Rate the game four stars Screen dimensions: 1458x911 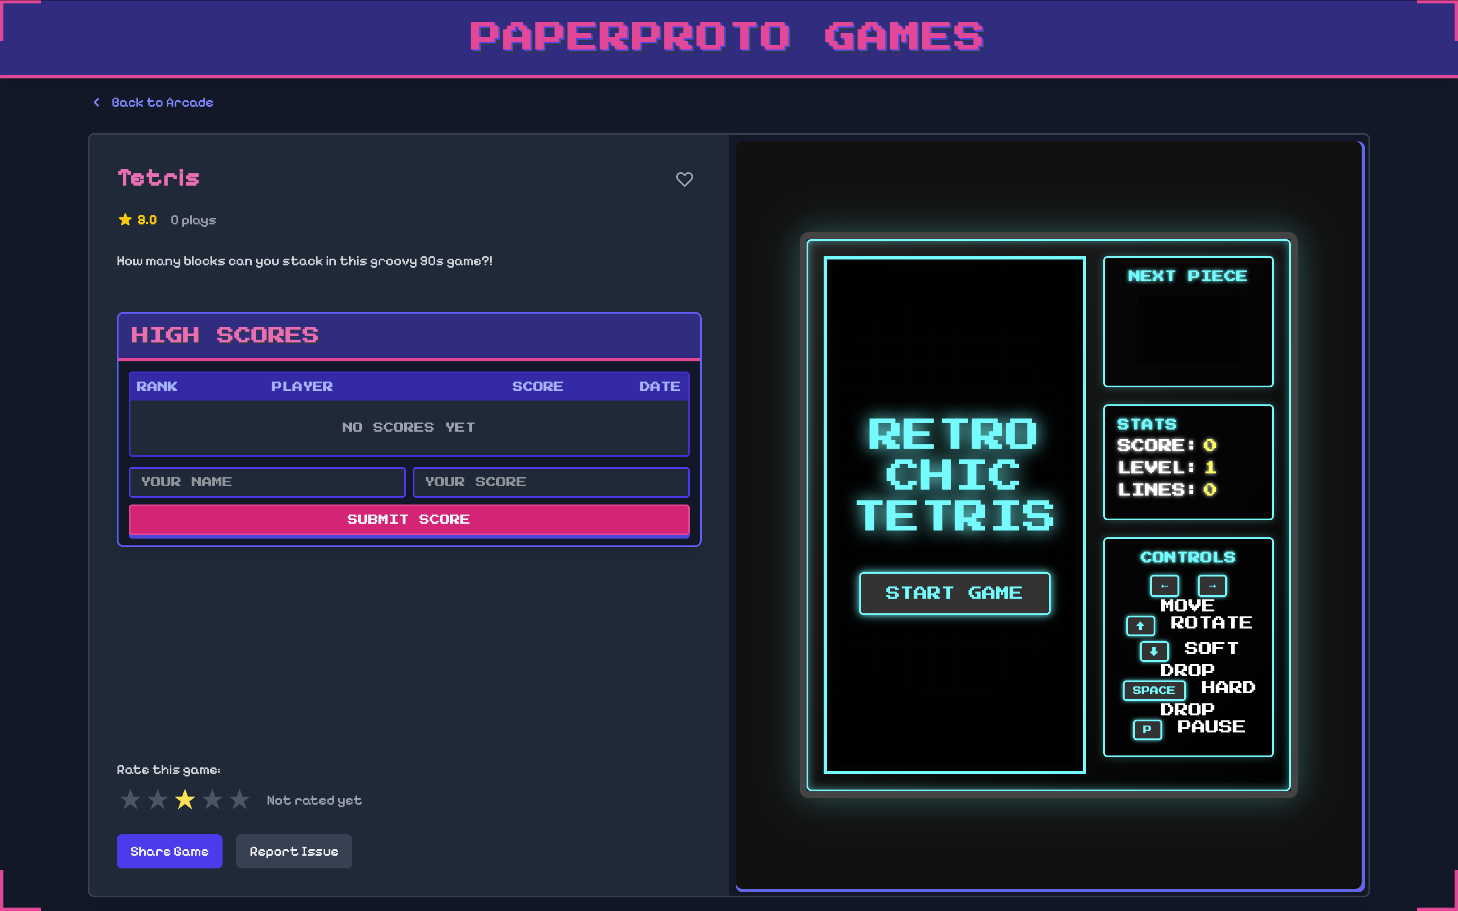[x=212, y=800]
